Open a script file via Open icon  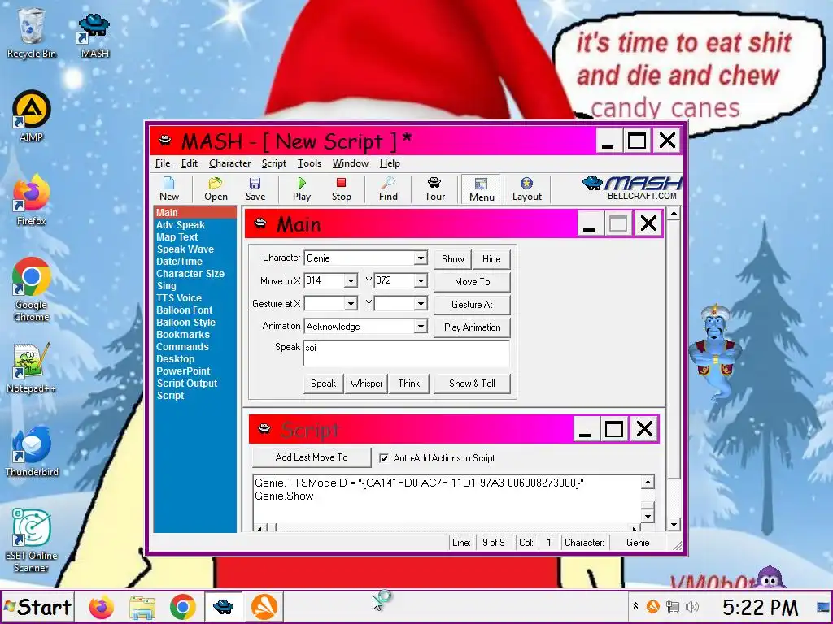pyautogui.click(x=216, y=188)
